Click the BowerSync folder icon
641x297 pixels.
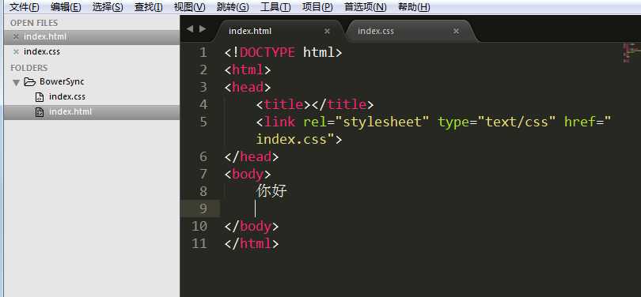(30, 82)
